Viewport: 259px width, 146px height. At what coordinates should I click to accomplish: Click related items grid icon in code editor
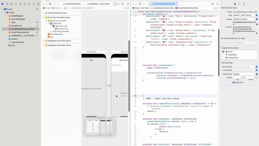[140, 4]
